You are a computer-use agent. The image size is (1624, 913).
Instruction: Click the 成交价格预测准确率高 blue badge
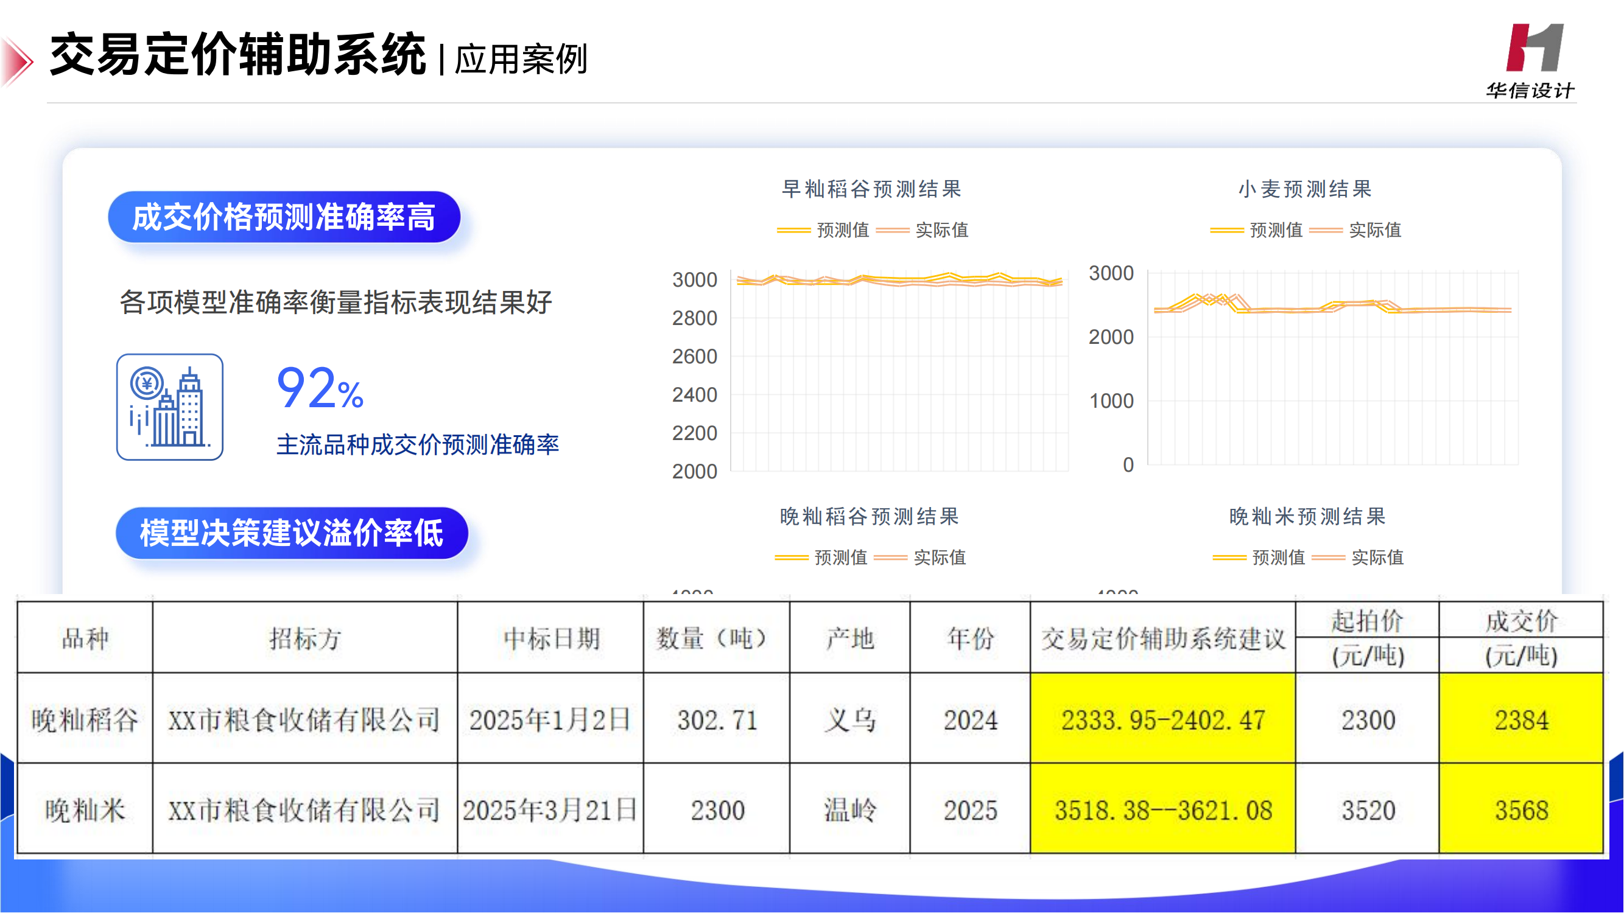[284, 217]
